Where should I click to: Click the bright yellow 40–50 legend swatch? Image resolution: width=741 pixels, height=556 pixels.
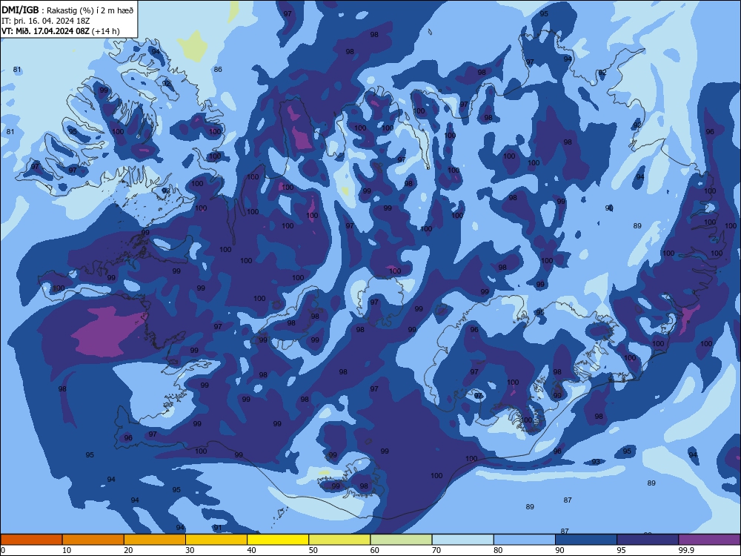tap(278, 540)
